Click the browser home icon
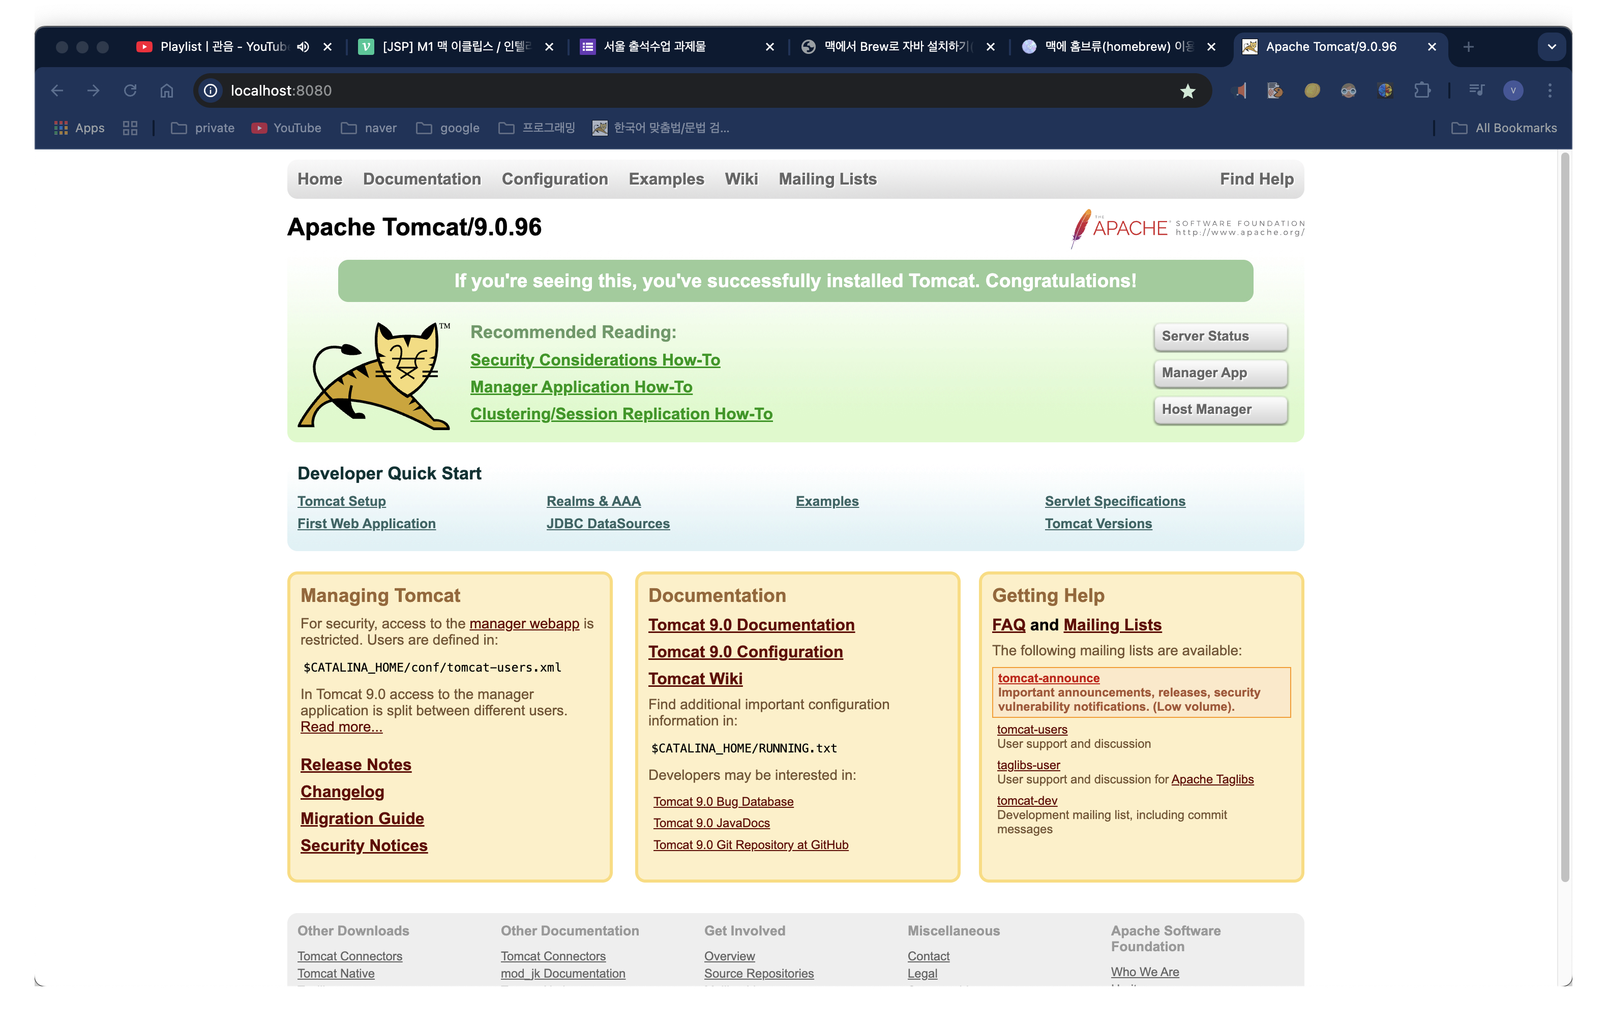1607x1029 pixels. (166, 90)
